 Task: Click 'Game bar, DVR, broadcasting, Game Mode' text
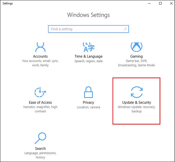pyautogui.click(x=136, y=63)
